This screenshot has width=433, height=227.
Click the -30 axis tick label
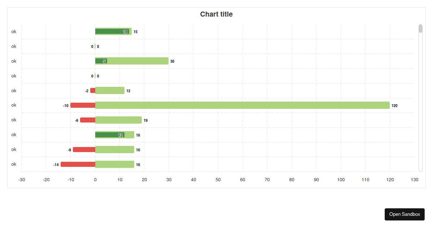click(22, 179)
